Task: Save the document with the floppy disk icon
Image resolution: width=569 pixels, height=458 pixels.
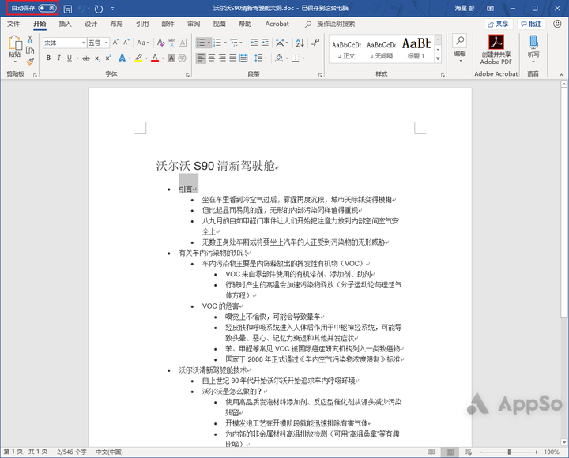Action: 67,9
